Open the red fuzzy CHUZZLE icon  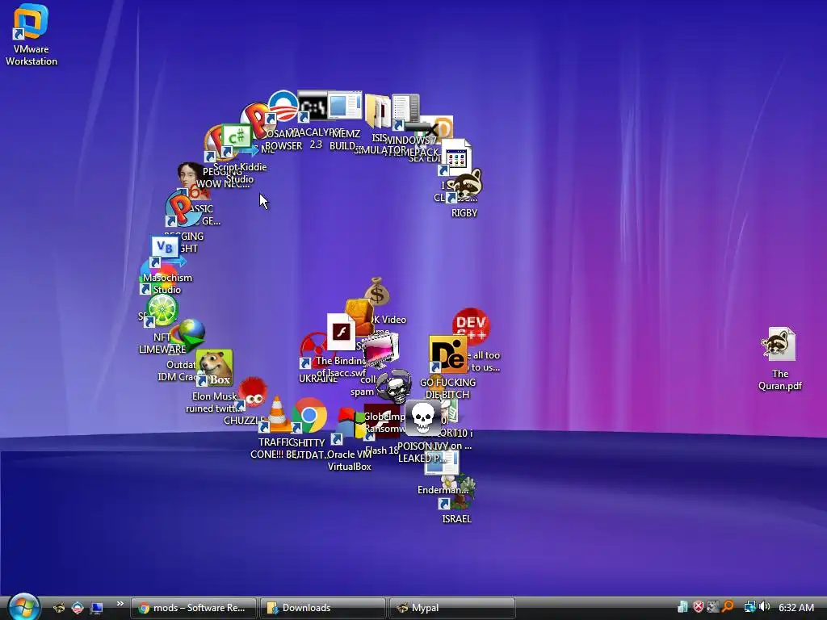(x=253, y=393)
